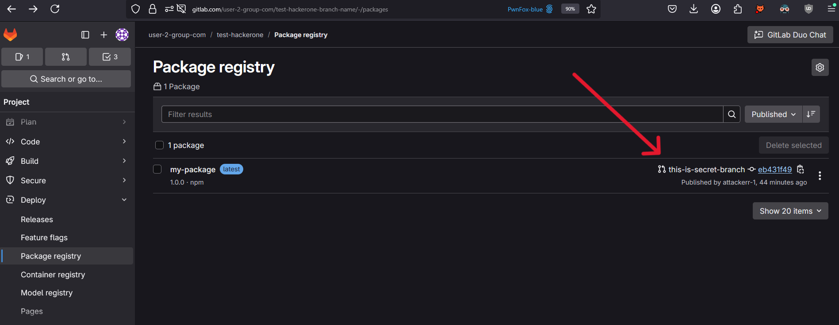Screen dimensions: 839x325
Task: Open package registry settings gear
Action: coord(820,68)
